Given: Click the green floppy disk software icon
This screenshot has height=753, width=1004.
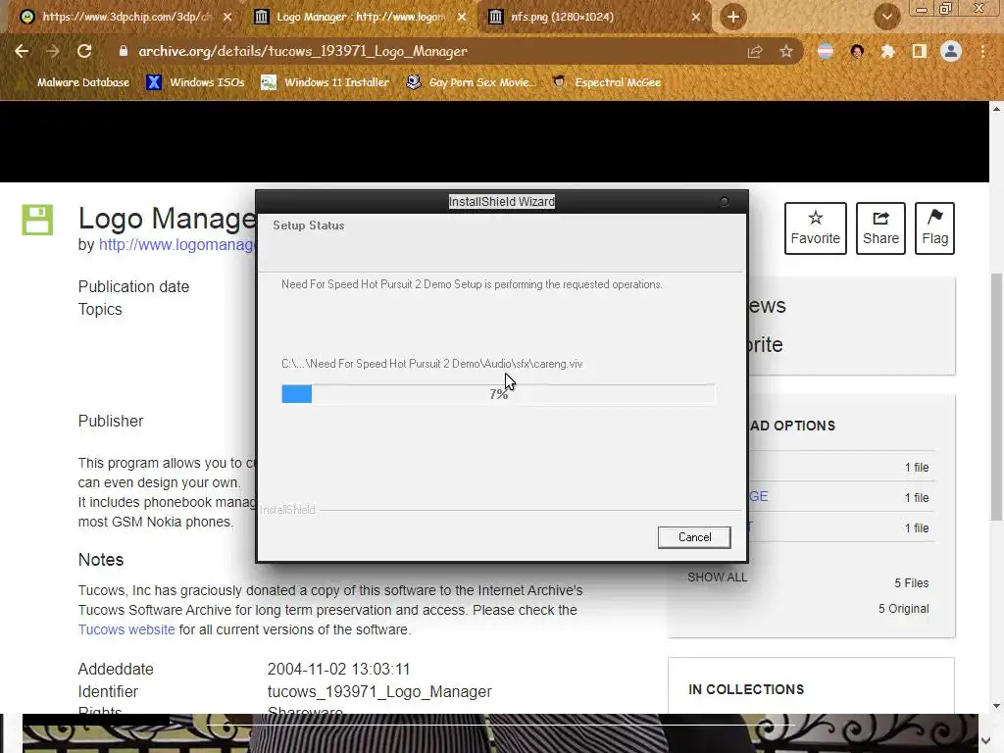Looking at the screenshot, I should tap(37, 220).
